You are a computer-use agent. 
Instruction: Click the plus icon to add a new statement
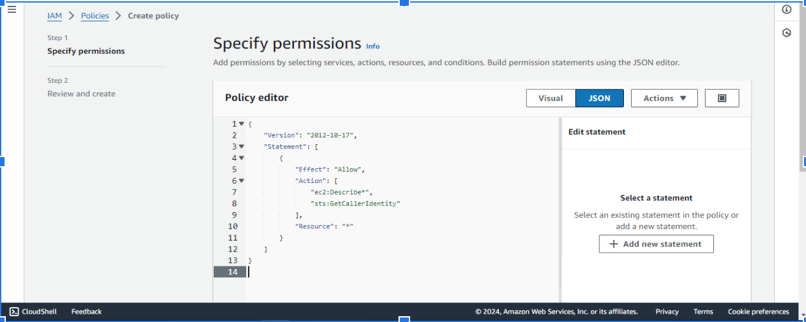pos(614,244)
